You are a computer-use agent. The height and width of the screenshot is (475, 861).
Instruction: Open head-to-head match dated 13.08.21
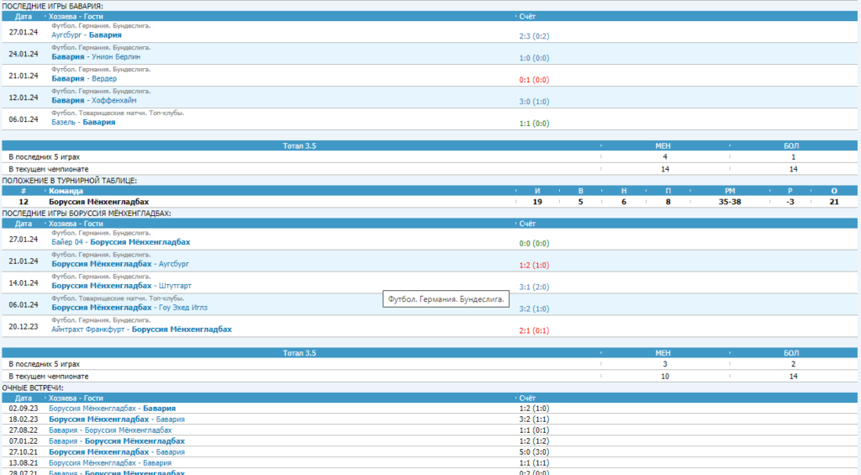[x=110, y=463]
